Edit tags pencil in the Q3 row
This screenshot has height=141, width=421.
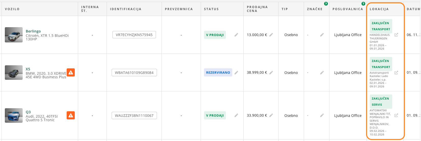pyautogui.click(x=322, y=115)
